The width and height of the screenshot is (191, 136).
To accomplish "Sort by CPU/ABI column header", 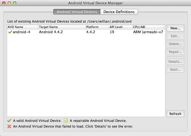I will coord(148,27).
